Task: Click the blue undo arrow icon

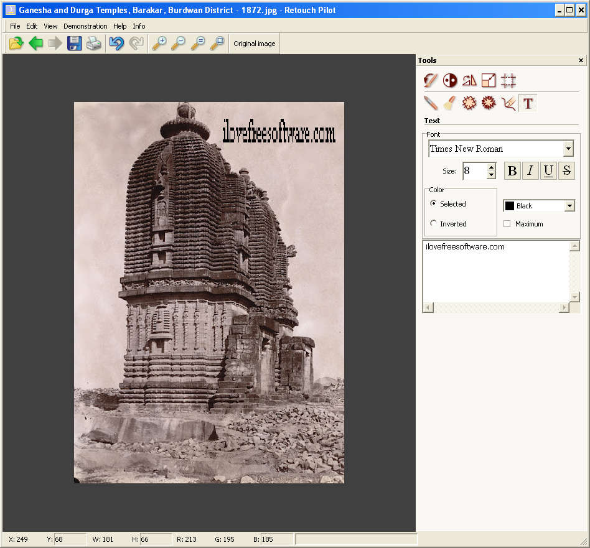Action: tap(116, 44)
